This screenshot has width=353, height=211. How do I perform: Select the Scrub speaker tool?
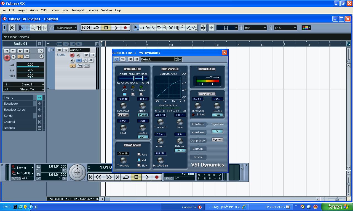click(194, 28)
